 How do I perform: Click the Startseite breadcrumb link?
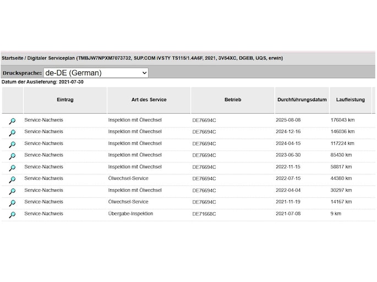point(13,57)
